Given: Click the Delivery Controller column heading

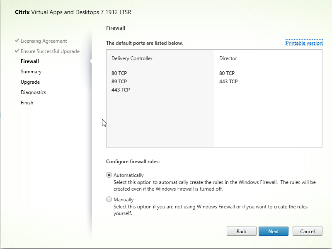Looking at the screenshot, I should pos(132,58).
